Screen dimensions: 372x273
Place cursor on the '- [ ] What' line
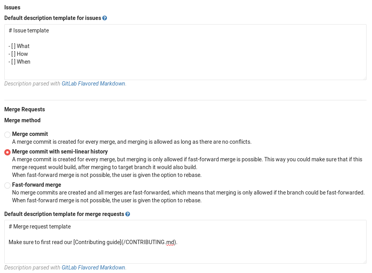19,46
